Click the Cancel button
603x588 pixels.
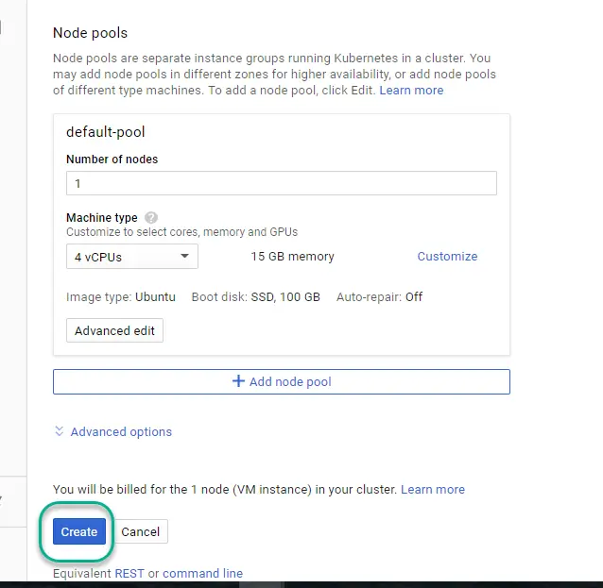click(141, 531)
